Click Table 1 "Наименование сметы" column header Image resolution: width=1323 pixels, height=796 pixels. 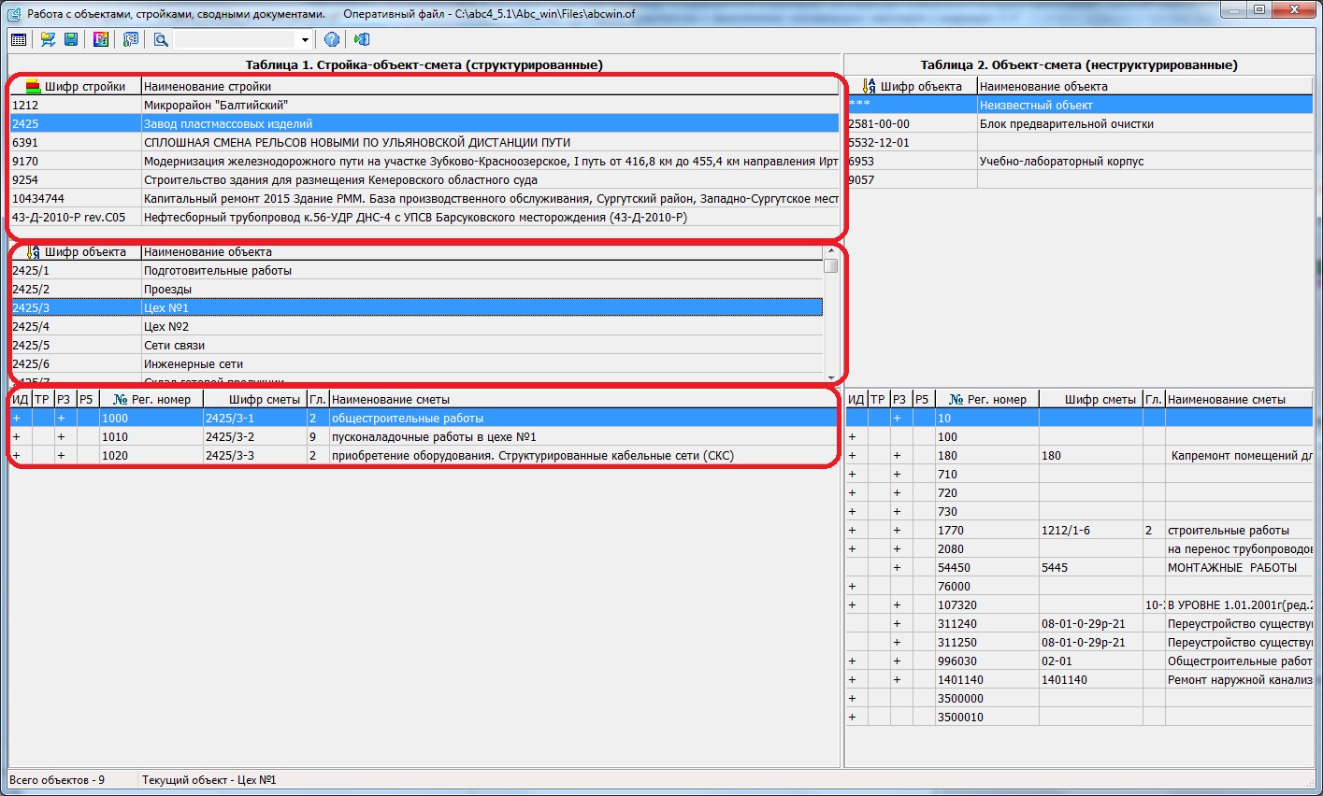tap(584, 399)
